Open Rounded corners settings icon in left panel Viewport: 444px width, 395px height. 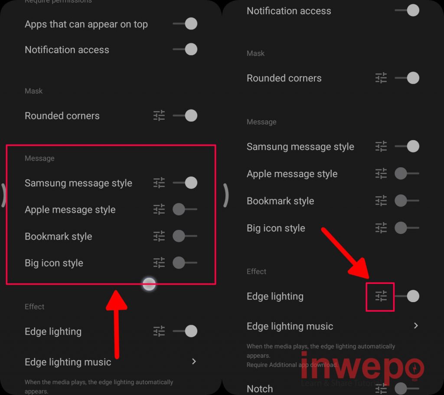159,116
